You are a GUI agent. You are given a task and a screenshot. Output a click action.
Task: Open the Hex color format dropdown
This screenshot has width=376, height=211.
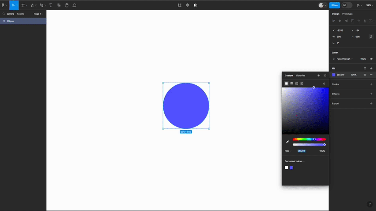click(288, 151)
